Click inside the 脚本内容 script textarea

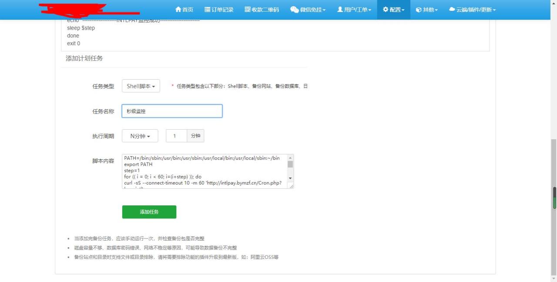[204, 171]
